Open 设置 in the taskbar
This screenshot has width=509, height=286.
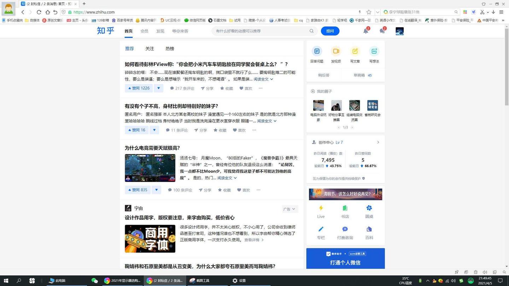pos(239,281)
